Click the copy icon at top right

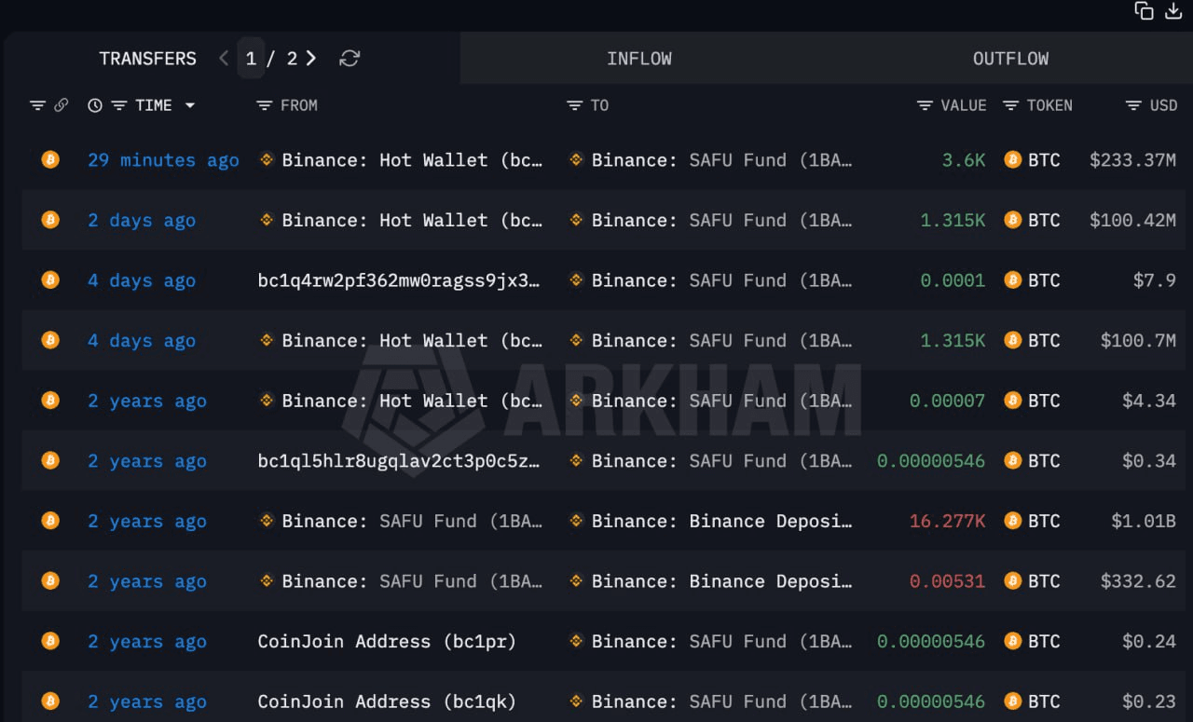1144,11
